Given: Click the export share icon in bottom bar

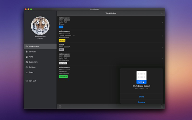Looking at the screenshot, I should [x=162, y=107].
